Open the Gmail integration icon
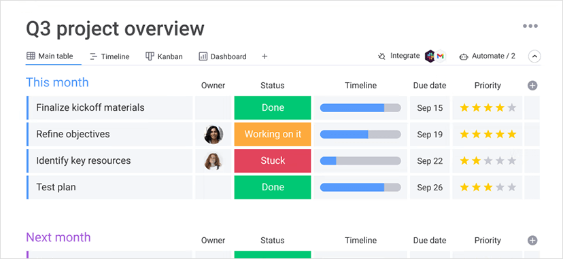This screenshot has height=259, width=563. click(x=441, y=56)
